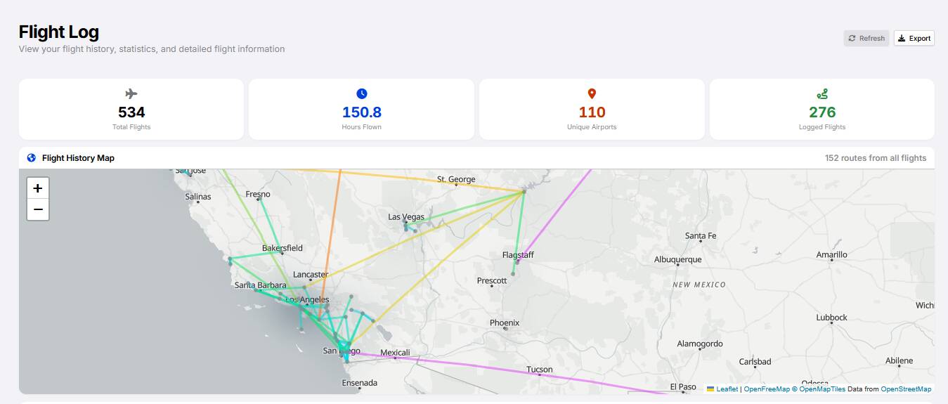Screen dimensions: 948x404
Task: Click the NEW MEXICO state label
Action: 699,285
